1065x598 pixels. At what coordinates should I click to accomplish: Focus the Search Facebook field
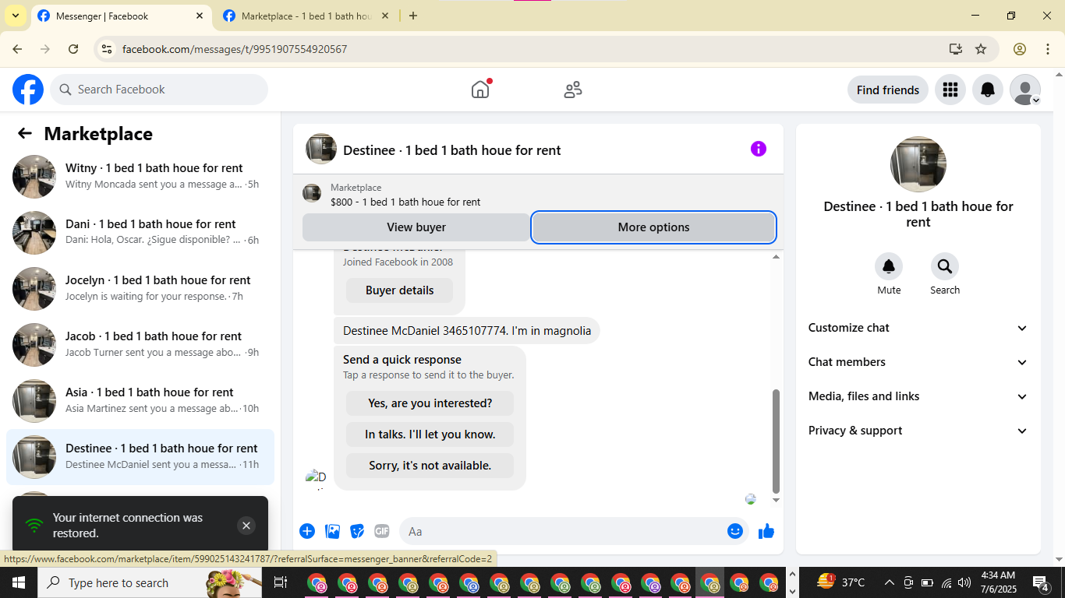click(x=159, y=90)
